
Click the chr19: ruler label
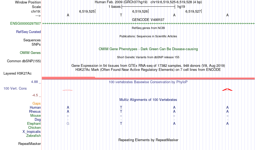pos(36,12)
